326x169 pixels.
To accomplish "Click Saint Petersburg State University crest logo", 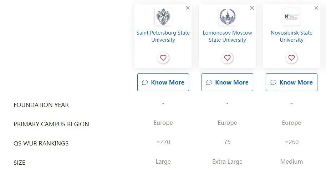I will click(163, 17).
